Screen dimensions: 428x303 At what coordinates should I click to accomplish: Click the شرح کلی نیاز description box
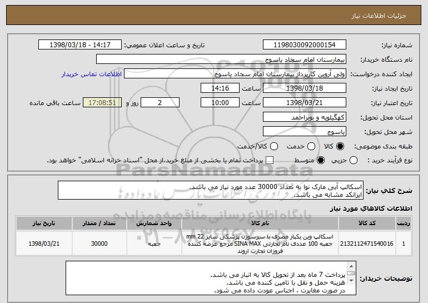coord(211,190)
